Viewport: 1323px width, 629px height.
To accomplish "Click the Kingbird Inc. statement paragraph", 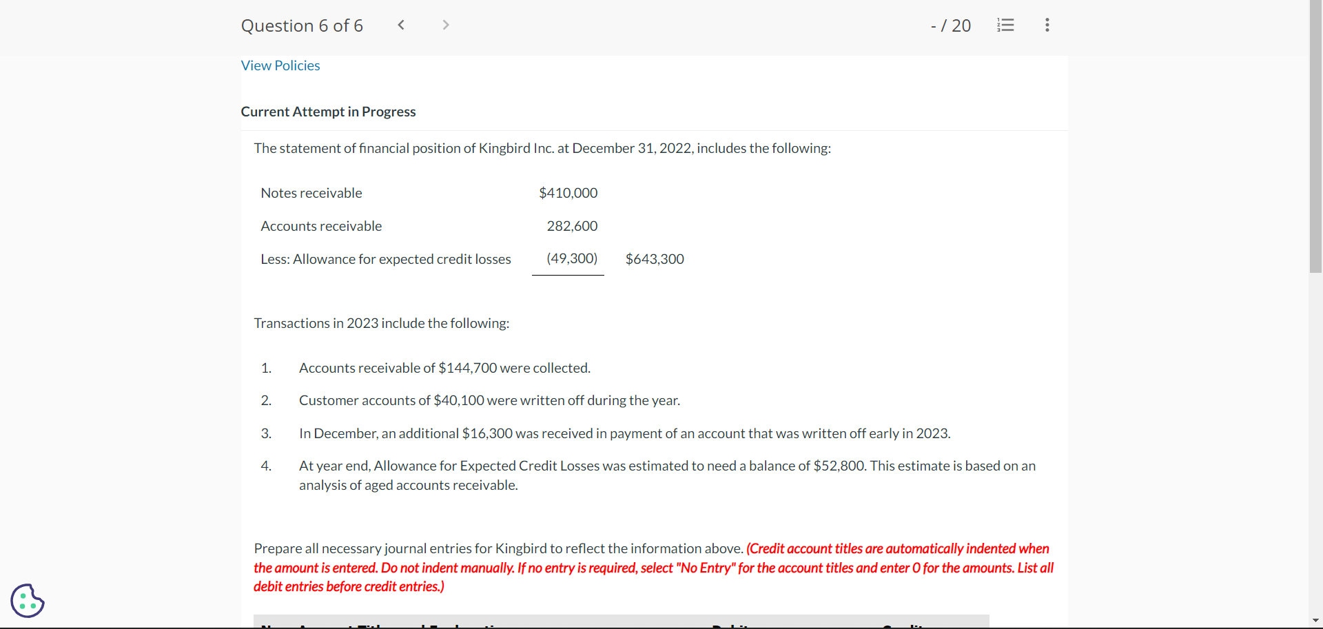I will tap(542, 148).
